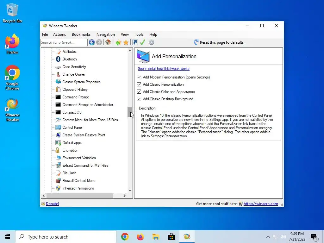The image size is (324, 243).
Task: Open the Navigation menu
Action: coord(106,34)
